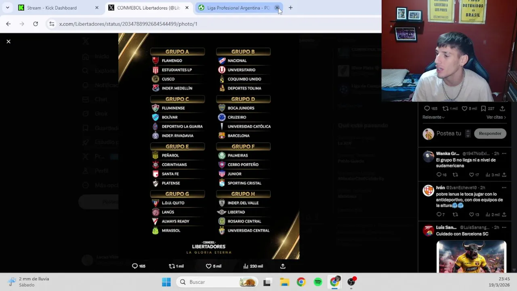Share icon below the photo
The height and width of the screenshot is (291, 517).
[x=283, y=266]
